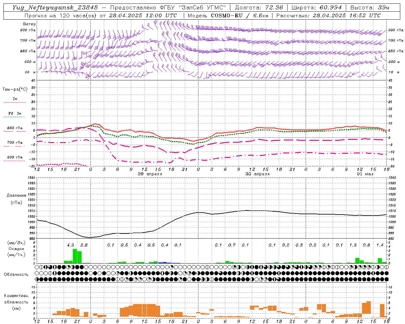Click the Конвективн. panel label
The width and height of the screenshot is (405, 324).
(16, 296)
